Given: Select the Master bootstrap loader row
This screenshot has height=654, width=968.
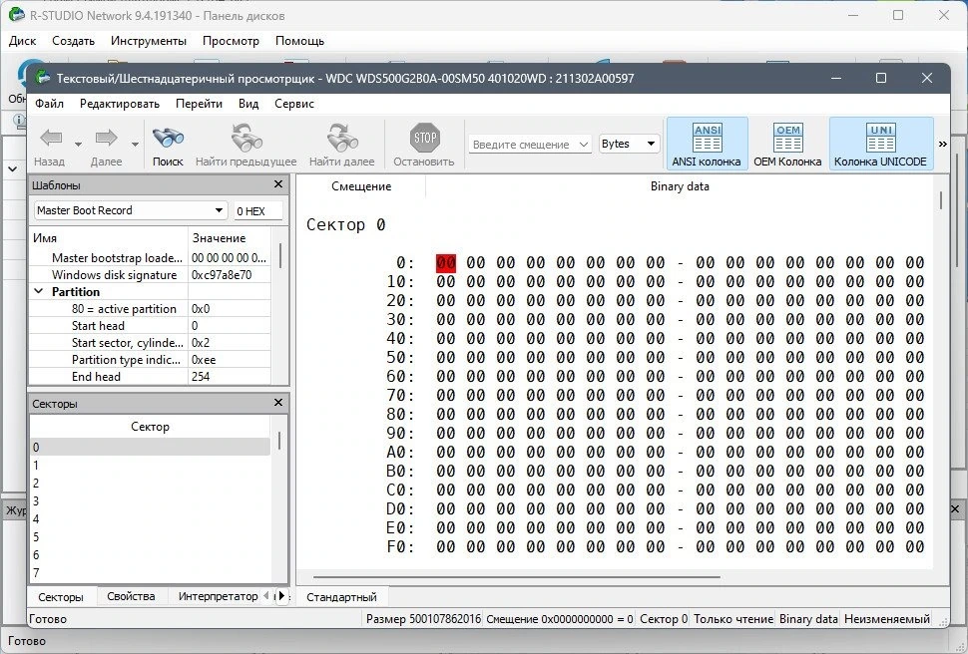Looking at the screenshot, I should pos(150,257).
